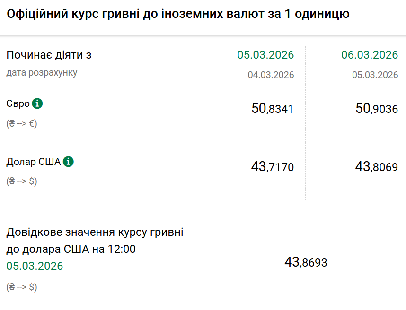
Task: Click (₴ --> $) text under Долар США
Action: (22, 181)
